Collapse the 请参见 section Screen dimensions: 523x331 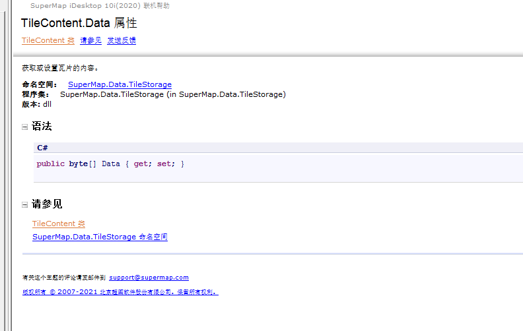pyautogui.click(x=24, y=205)
